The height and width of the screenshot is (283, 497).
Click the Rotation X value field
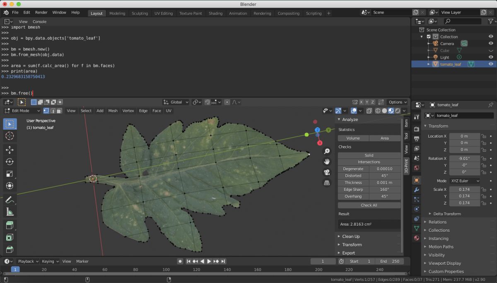464,158
